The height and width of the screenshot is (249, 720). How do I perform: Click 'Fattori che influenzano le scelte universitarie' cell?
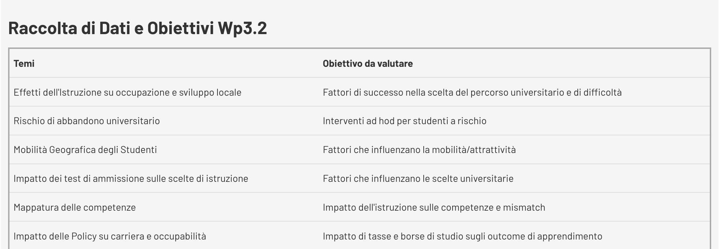[418, 179]
